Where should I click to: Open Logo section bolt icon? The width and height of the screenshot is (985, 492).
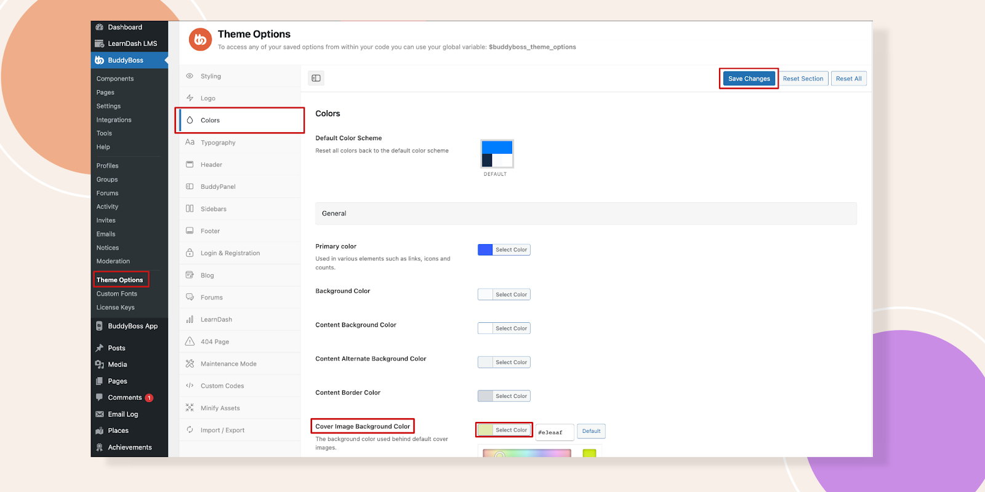tap(190, 98)
